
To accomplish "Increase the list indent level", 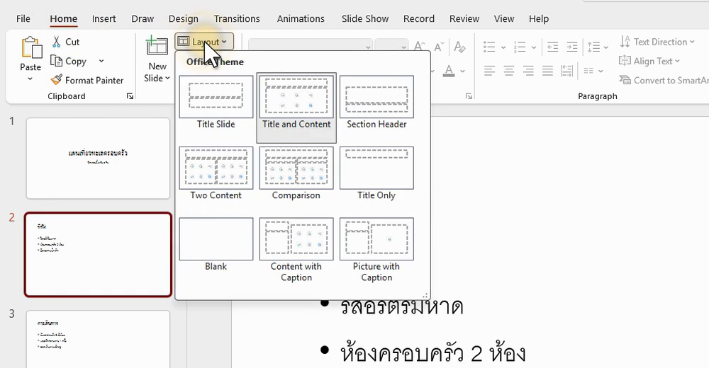I will [x=572, y=47].
